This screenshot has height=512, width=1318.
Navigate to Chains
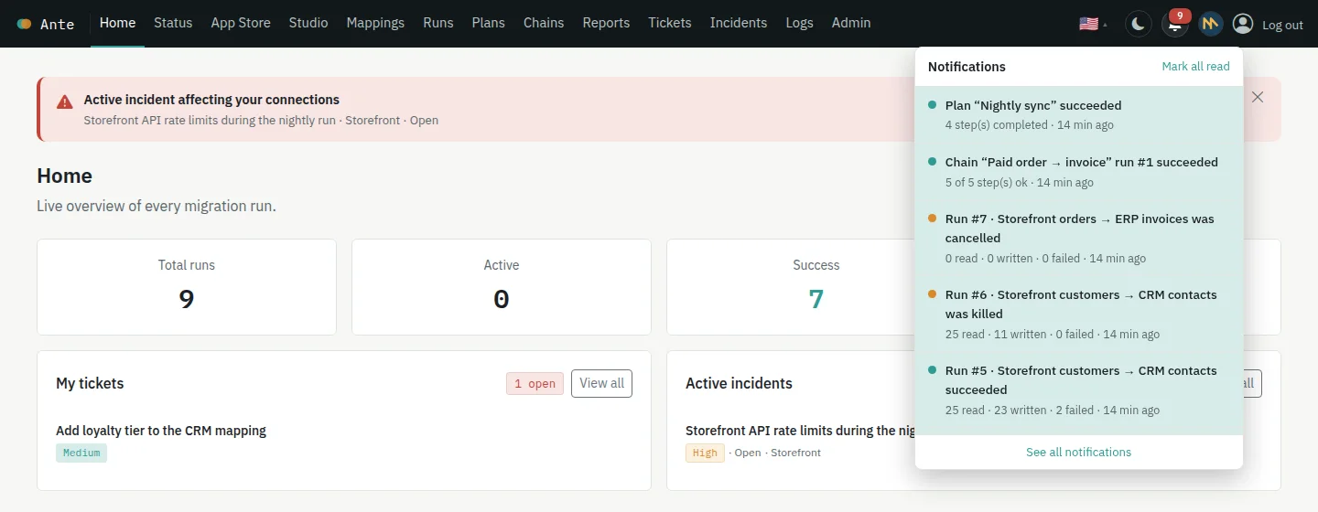pyautogui.click(x=544, y=23)
